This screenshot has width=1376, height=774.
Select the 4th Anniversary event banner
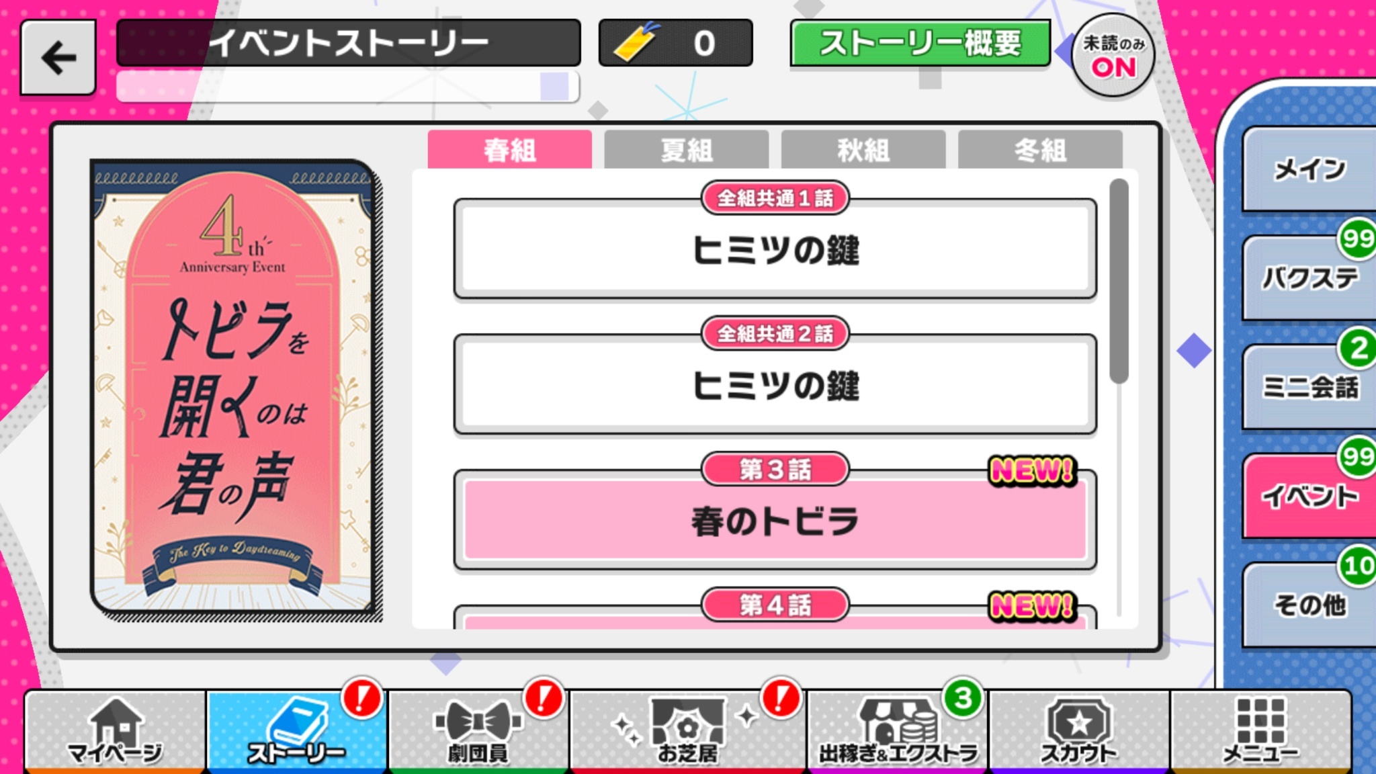pyautogui.click(x=234, y=386)
